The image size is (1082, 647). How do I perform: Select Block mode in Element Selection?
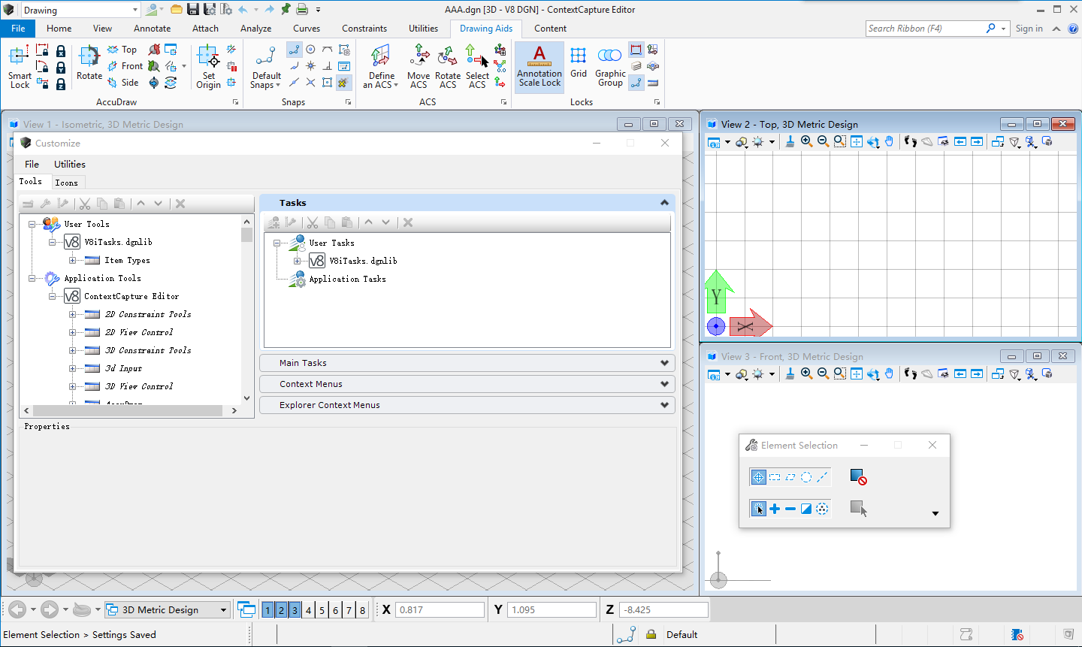point(775,477)
